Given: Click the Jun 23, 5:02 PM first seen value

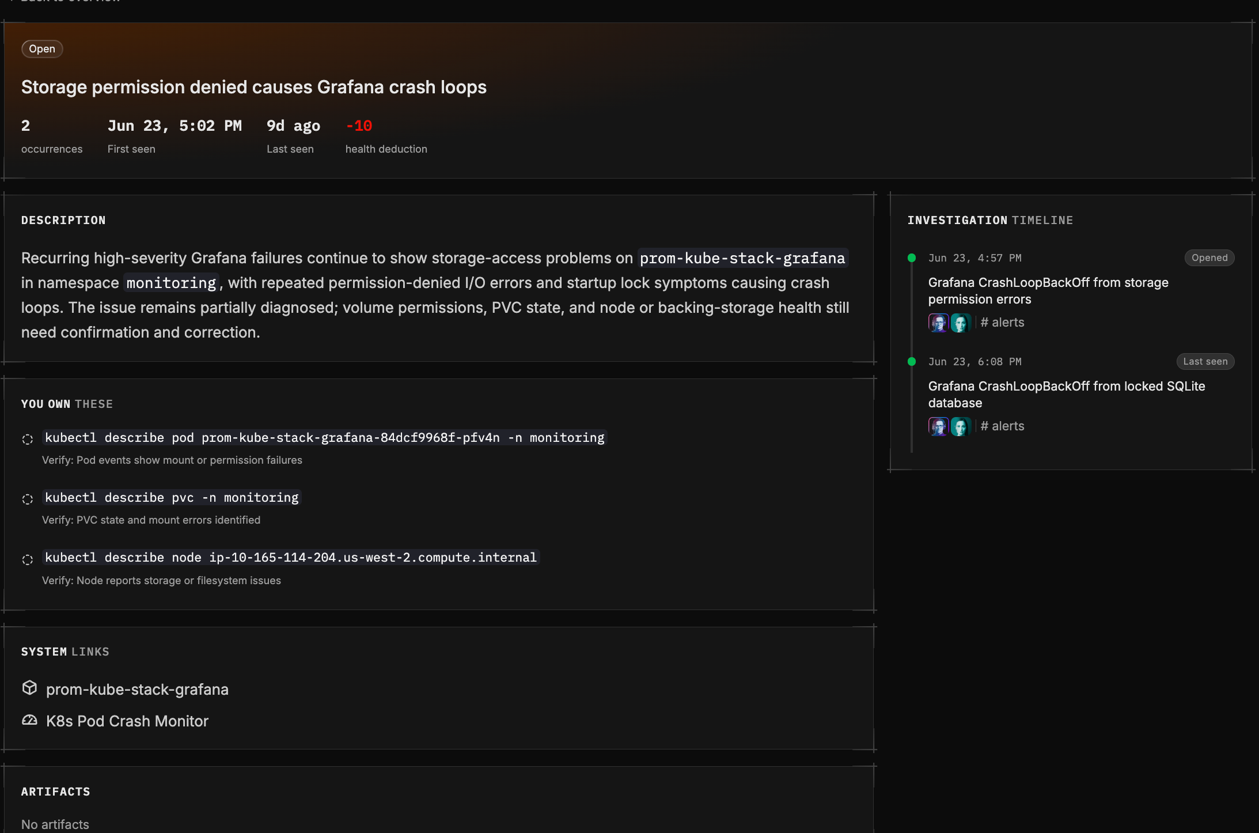Looking at the screenshot, I should [x=175, y=126].
